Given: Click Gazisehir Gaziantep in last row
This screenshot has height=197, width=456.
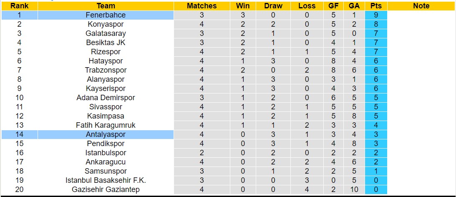Looking at the screenshot, I should pos(106,189).
